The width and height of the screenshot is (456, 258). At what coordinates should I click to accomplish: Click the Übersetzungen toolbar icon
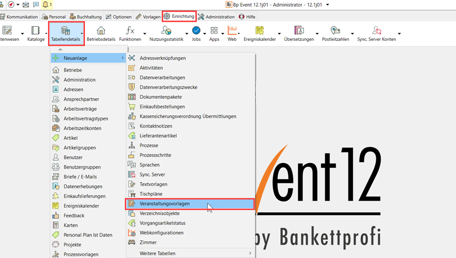pos(299,32)
